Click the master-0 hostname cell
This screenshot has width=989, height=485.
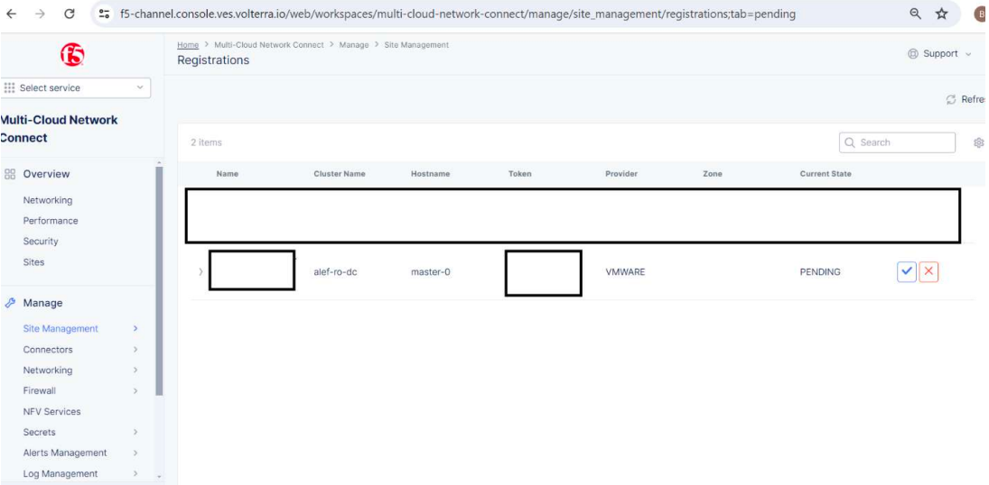[x=430, y=272]
